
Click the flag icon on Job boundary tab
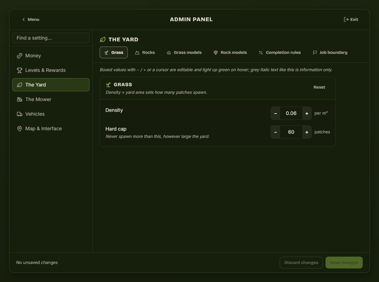(x=315, y=53)
